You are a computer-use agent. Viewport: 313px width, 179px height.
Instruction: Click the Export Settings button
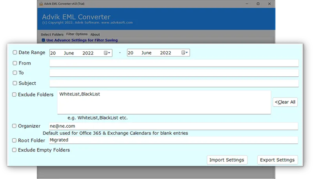tap(277, 160)
